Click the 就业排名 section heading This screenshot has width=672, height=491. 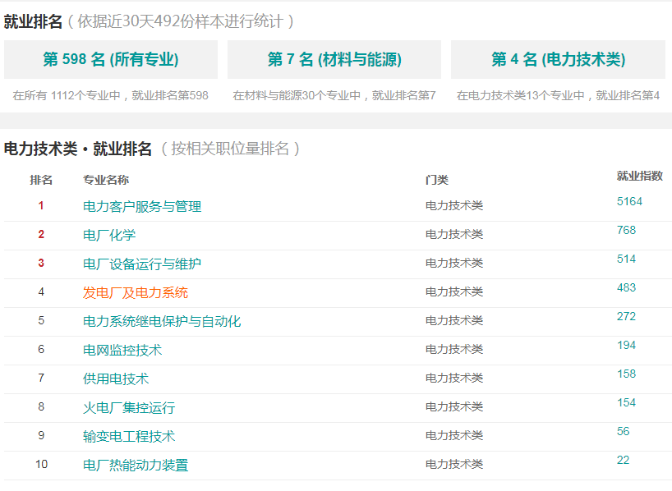33,21
